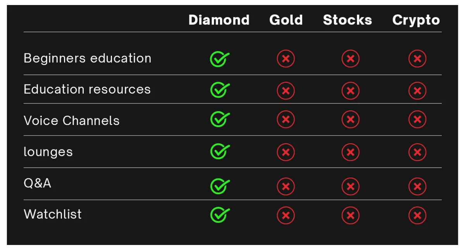Screen dimensions: 465x250
Task: Select the Gold column header
Action: 286,20
